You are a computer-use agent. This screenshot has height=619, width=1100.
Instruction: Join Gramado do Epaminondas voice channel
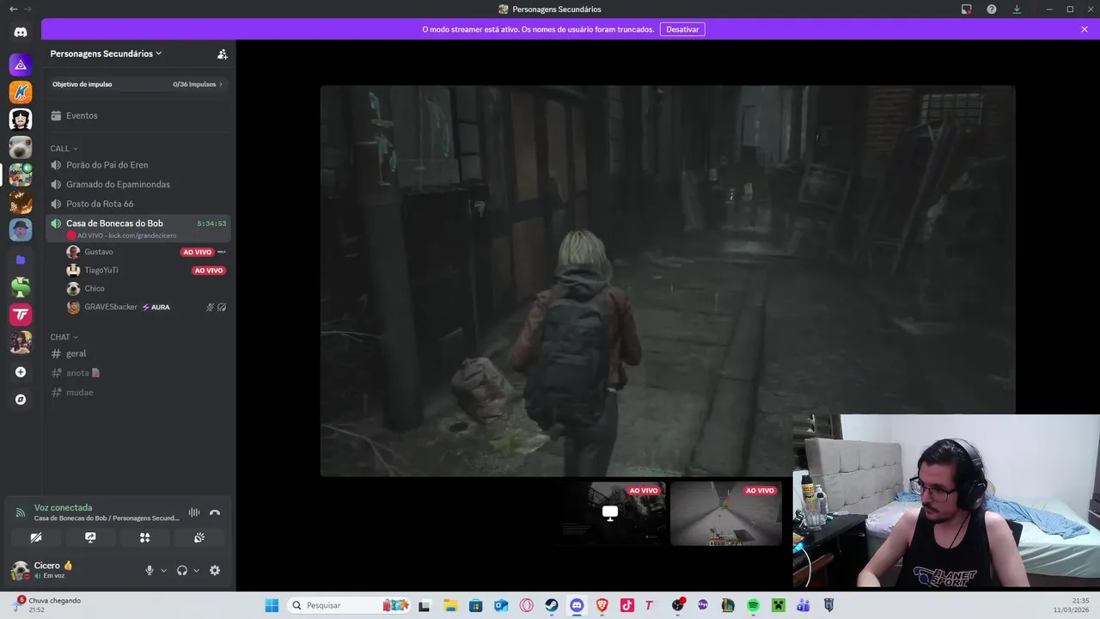pyautogui.click(x=137, y=184)
